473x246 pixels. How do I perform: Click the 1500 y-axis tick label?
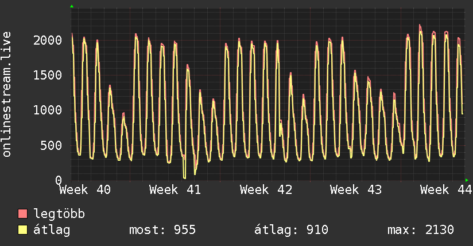pos(48,75)
